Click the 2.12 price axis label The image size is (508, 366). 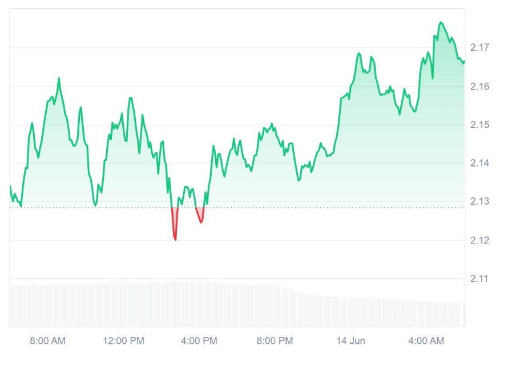(478, 240)
